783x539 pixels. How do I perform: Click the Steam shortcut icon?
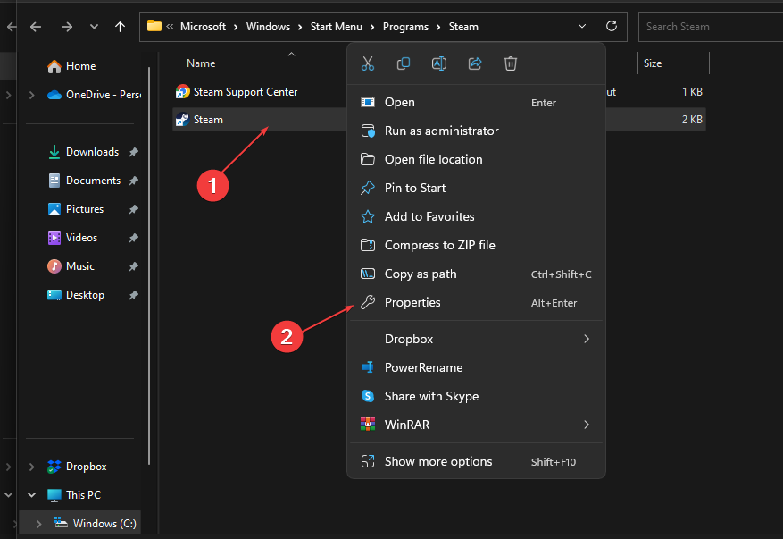(182, 120)
